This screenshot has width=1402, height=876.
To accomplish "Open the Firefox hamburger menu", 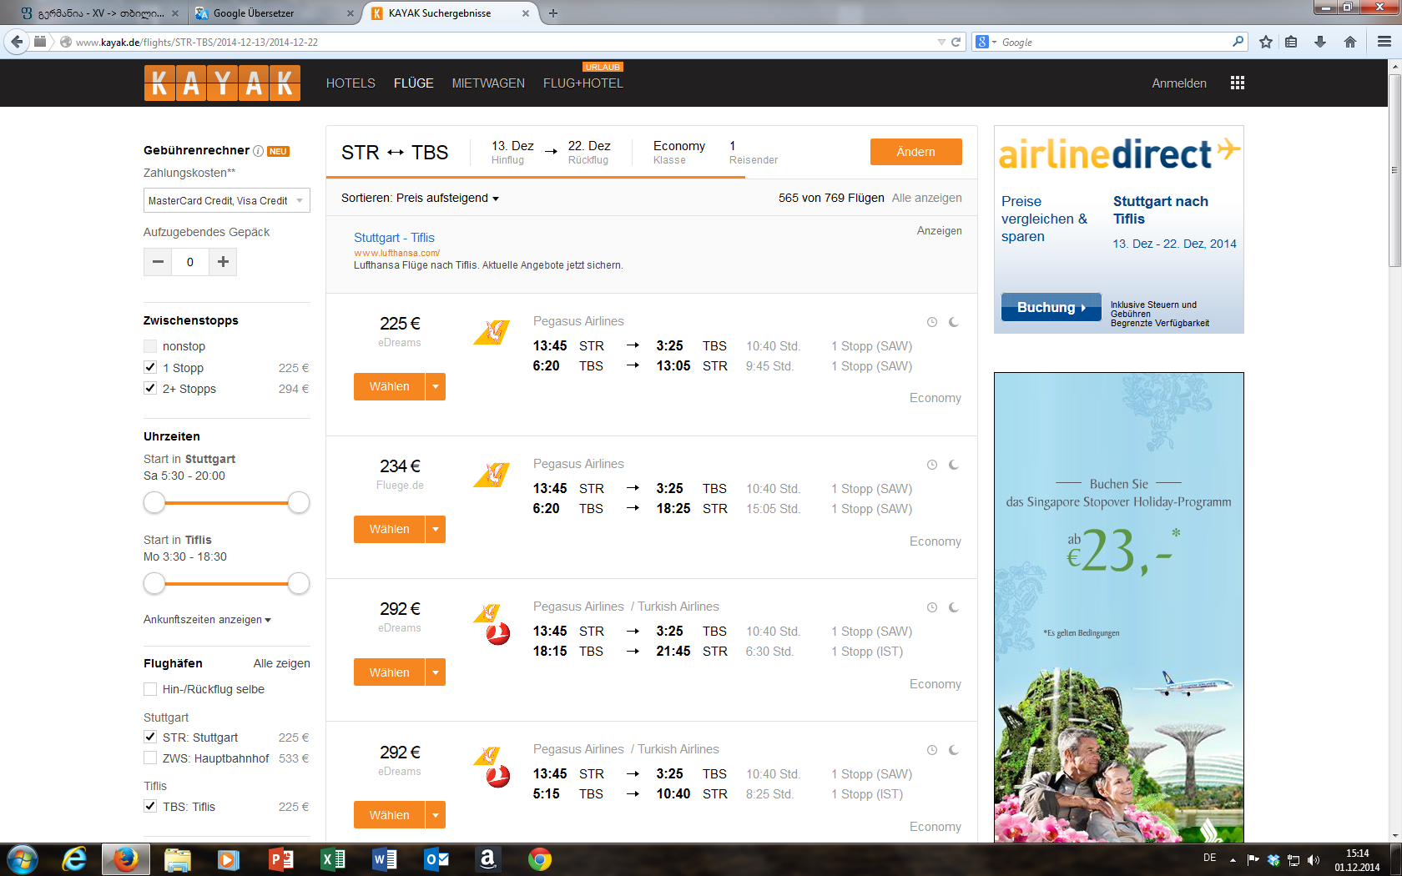I will pos(1384,42).
